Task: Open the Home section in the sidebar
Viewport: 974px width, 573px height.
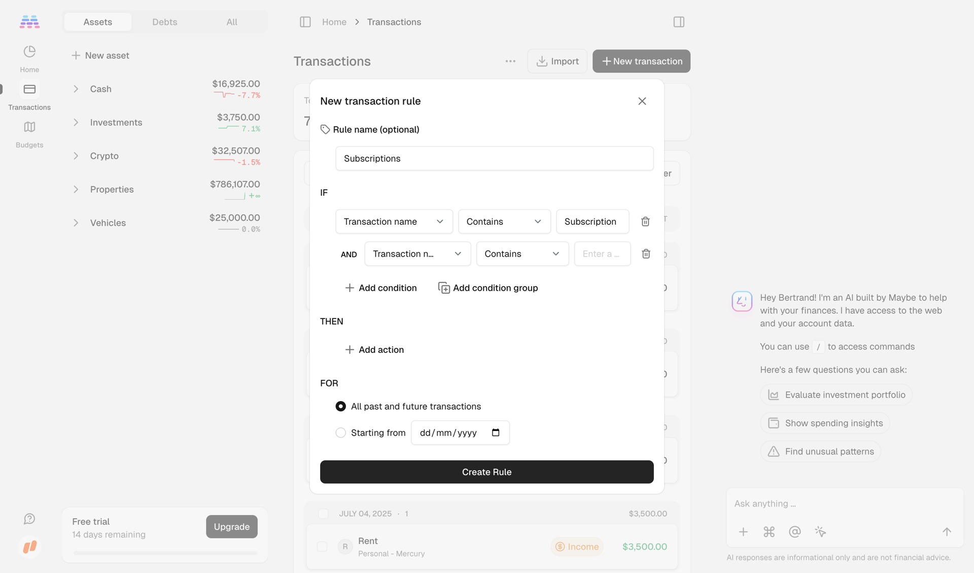Action: pyautogui.click(x=29, y=57)
